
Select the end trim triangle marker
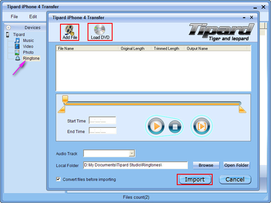pos(242,109)
